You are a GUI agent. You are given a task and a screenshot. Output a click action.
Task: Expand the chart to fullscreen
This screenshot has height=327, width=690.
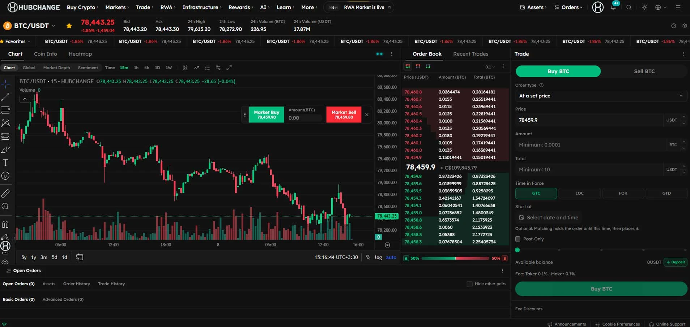pos(229,67)
